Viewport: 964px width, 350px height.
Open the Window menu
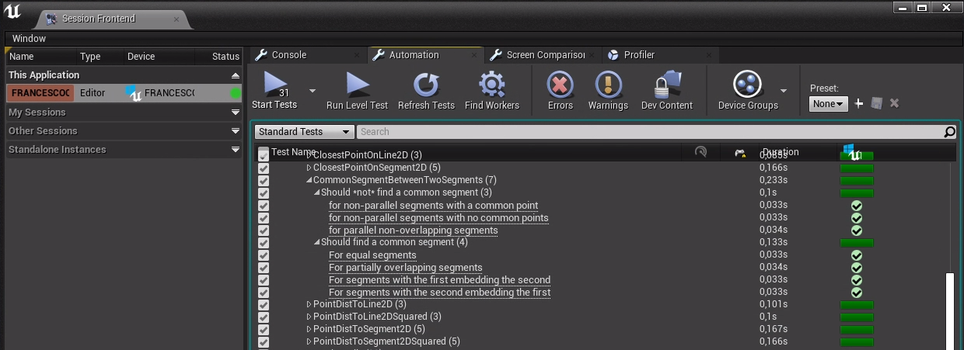pos(29,39)
